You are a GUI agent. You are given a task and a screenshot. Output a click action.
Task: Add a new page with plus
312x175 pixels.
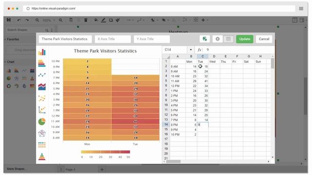(102, 169)
